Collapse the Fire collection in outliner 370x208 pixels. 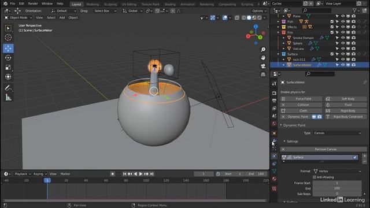pos(278,32)
